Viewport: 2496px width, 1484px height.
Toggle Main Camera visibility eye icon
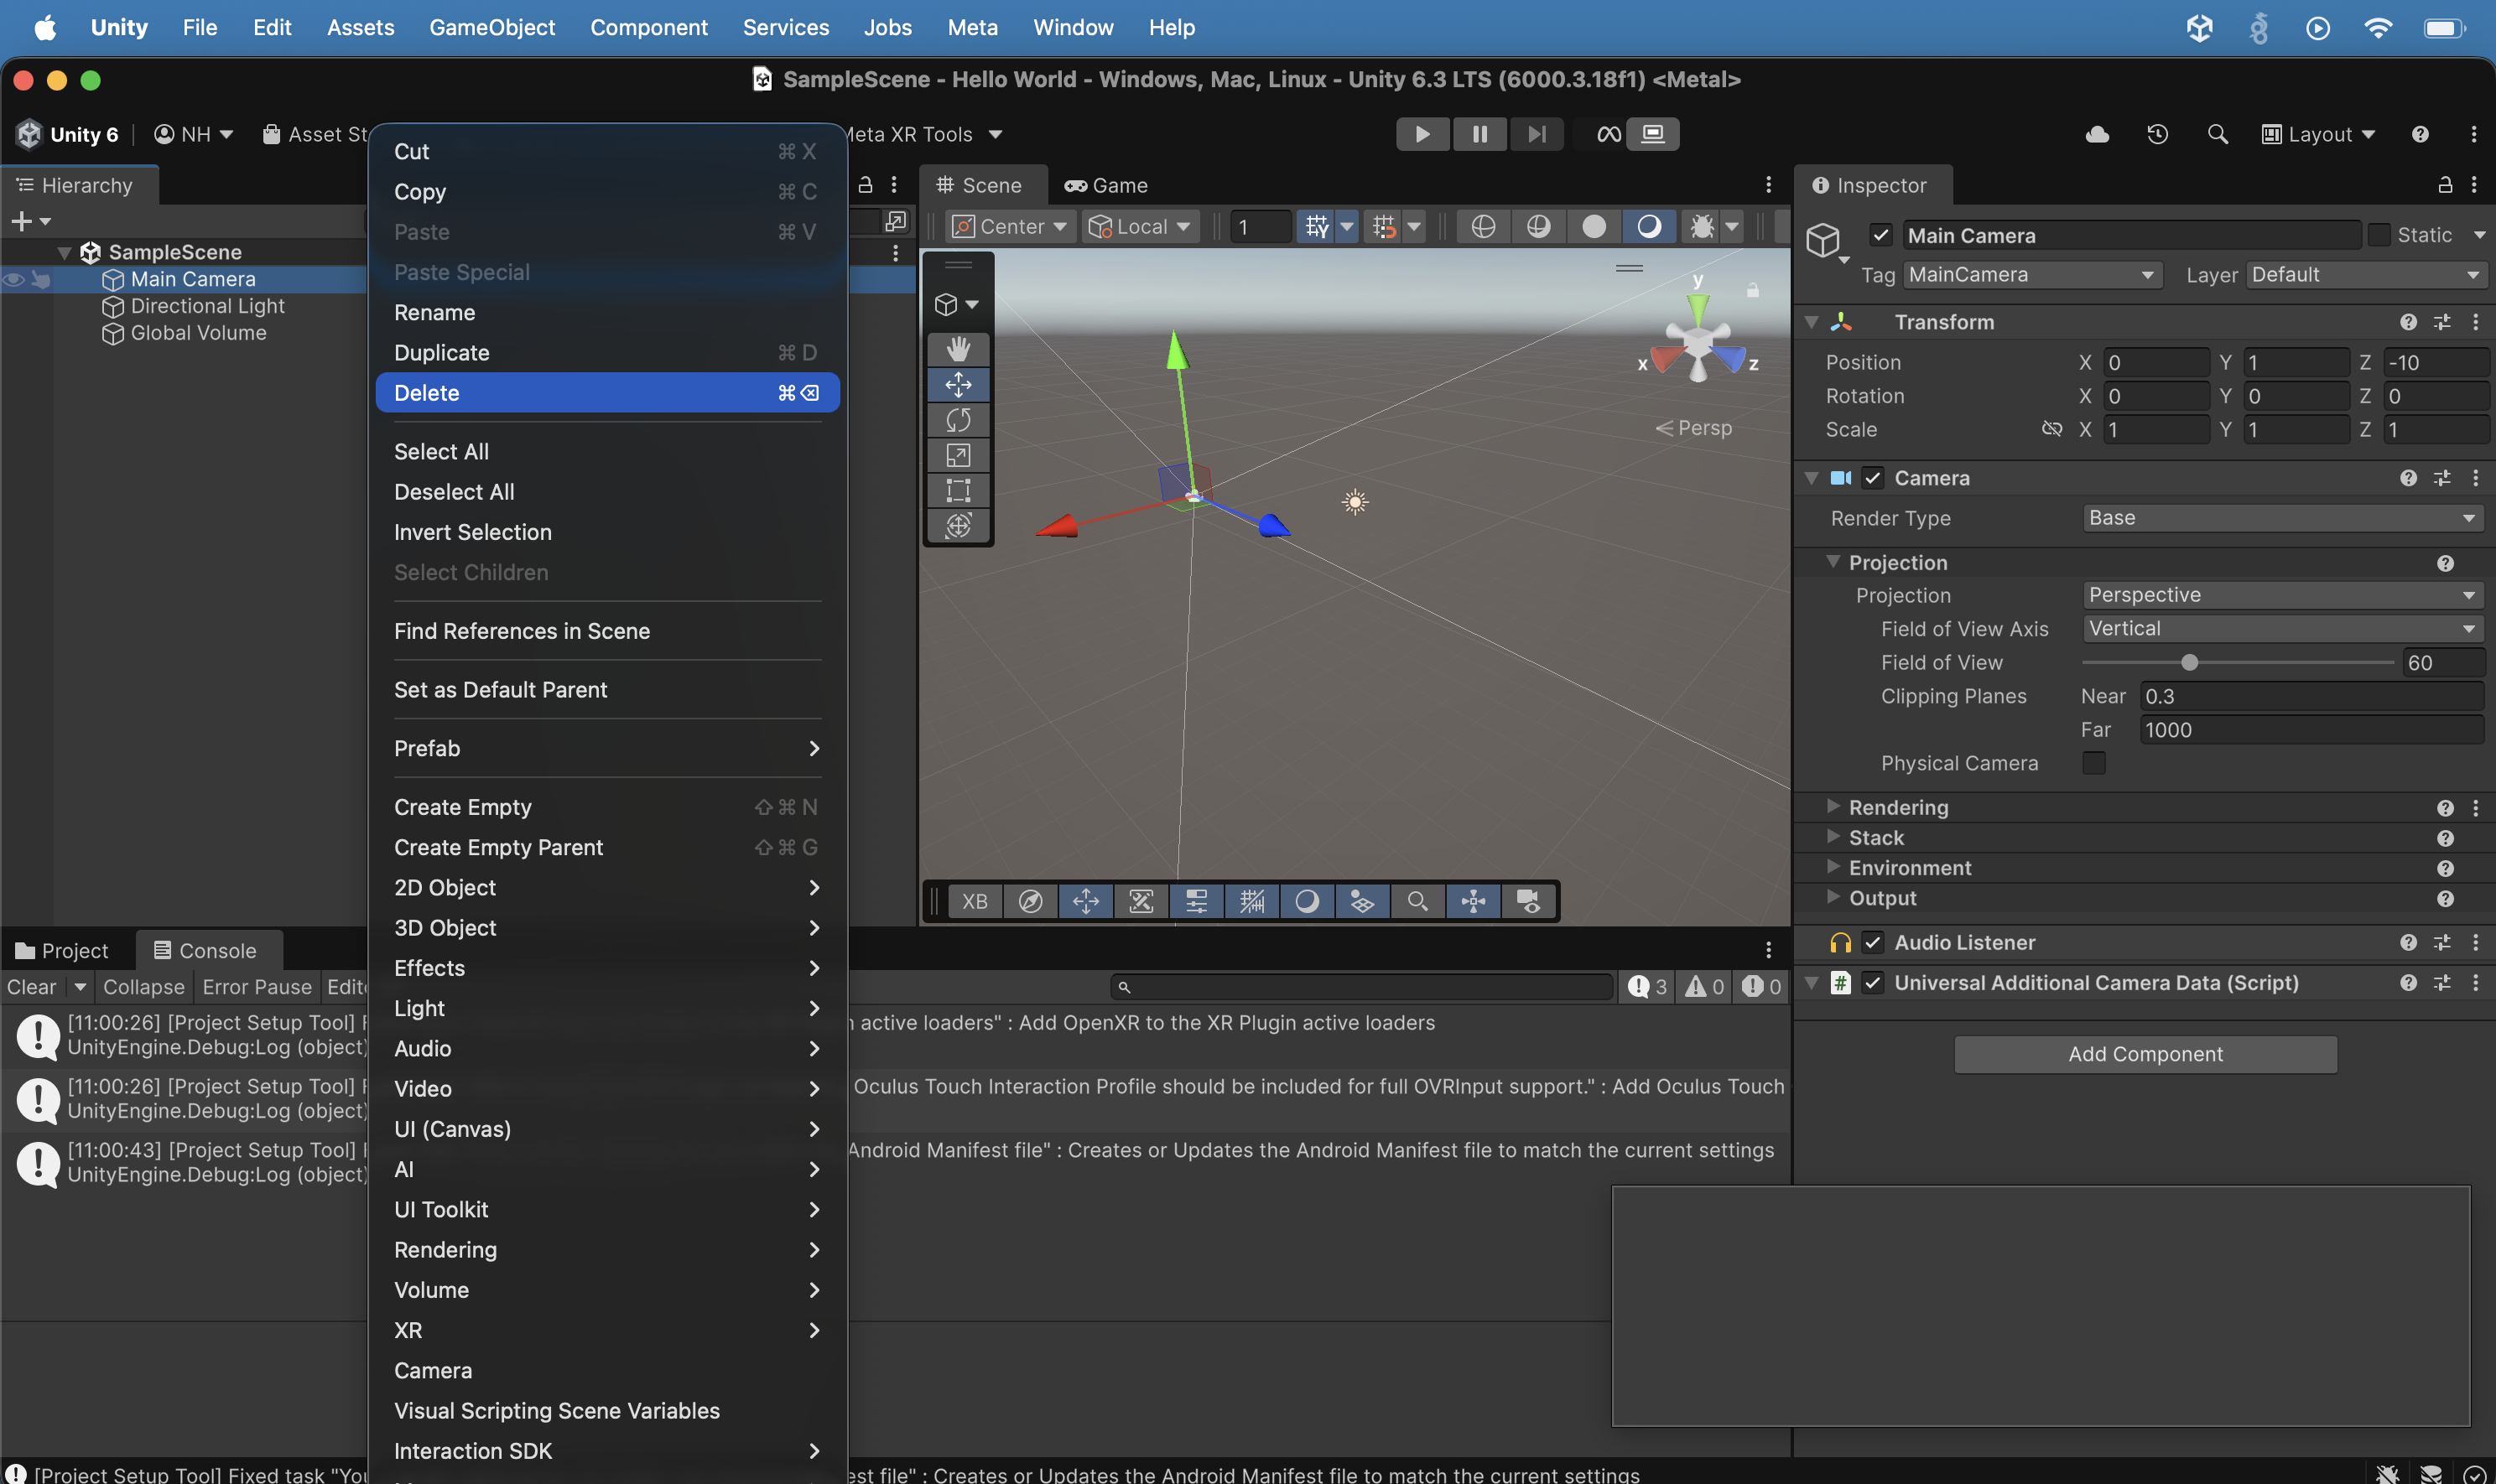point(14,279)
